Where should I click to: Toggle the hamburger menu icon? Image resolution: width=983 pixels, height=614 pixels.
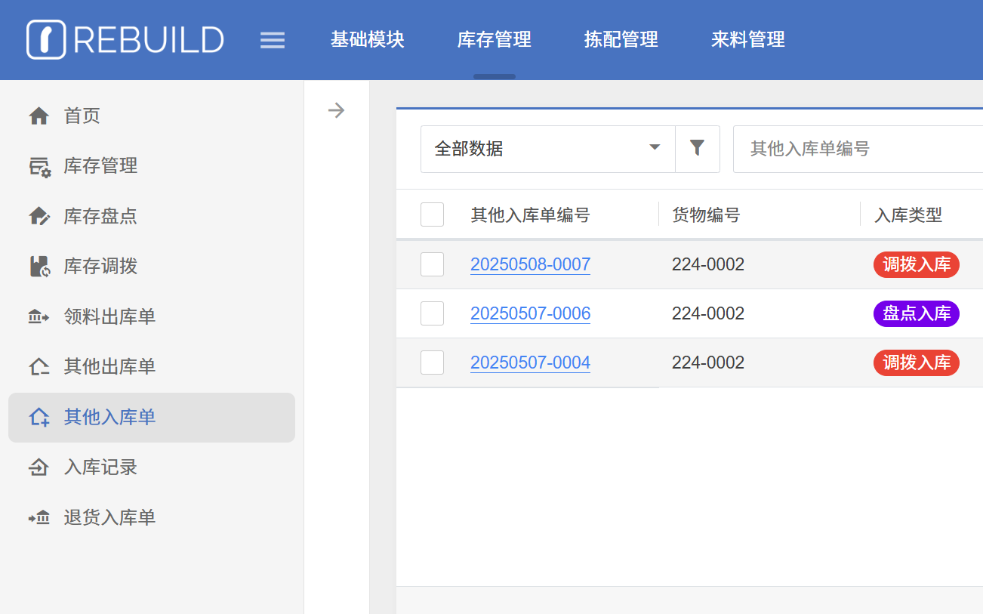coord(273,40)
